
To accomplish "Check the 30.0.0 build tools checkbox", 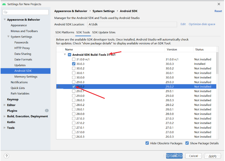I will click(74, 77).
